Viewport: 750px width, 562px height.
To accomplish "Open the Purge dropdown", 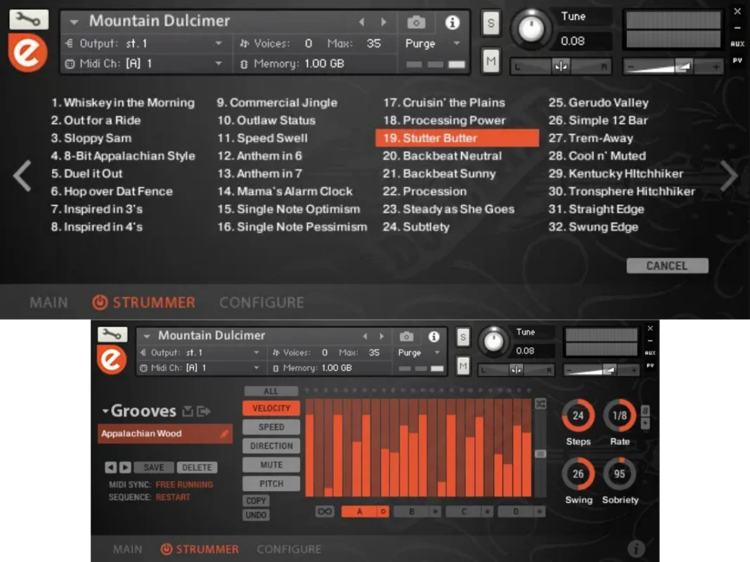I will click(432, 43).
